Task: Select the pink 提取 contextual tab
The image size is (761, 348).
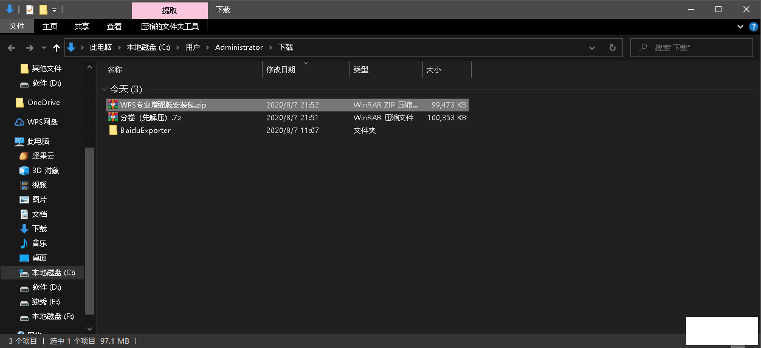Action: click(x=170, y=10)
